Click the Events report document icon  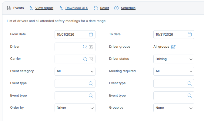click(9, 8)
